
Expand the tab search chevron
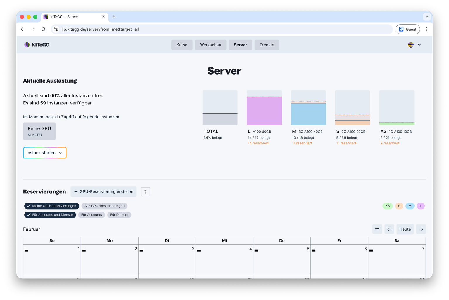427,17
